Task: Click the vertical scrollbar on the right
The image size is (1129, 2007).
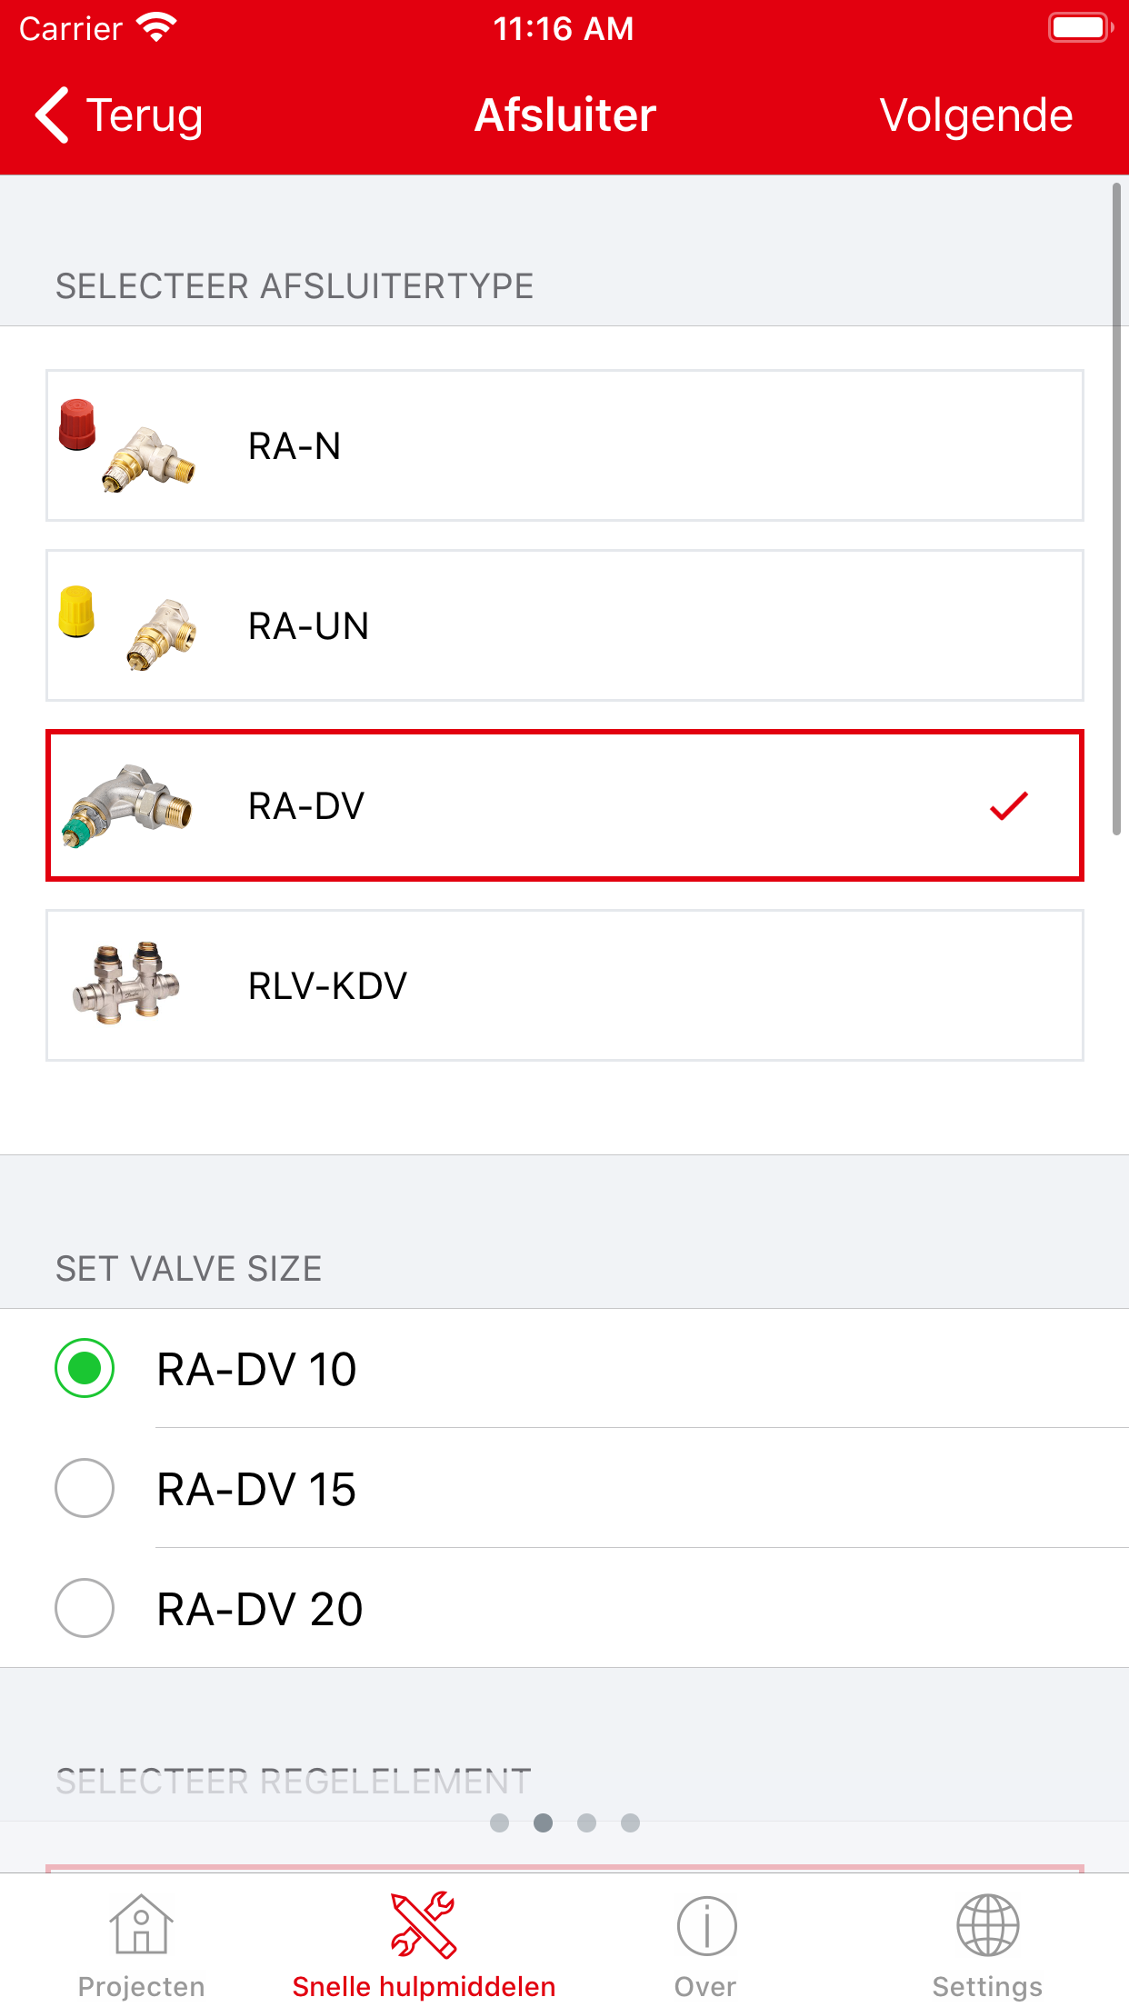Action: click(x=1116, y=509)
